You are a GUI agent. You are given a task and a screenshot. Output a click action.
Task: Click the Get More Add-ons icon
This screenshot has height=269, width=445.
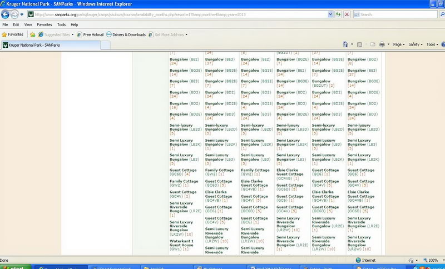pyautogui.click(x=151, y=34)
